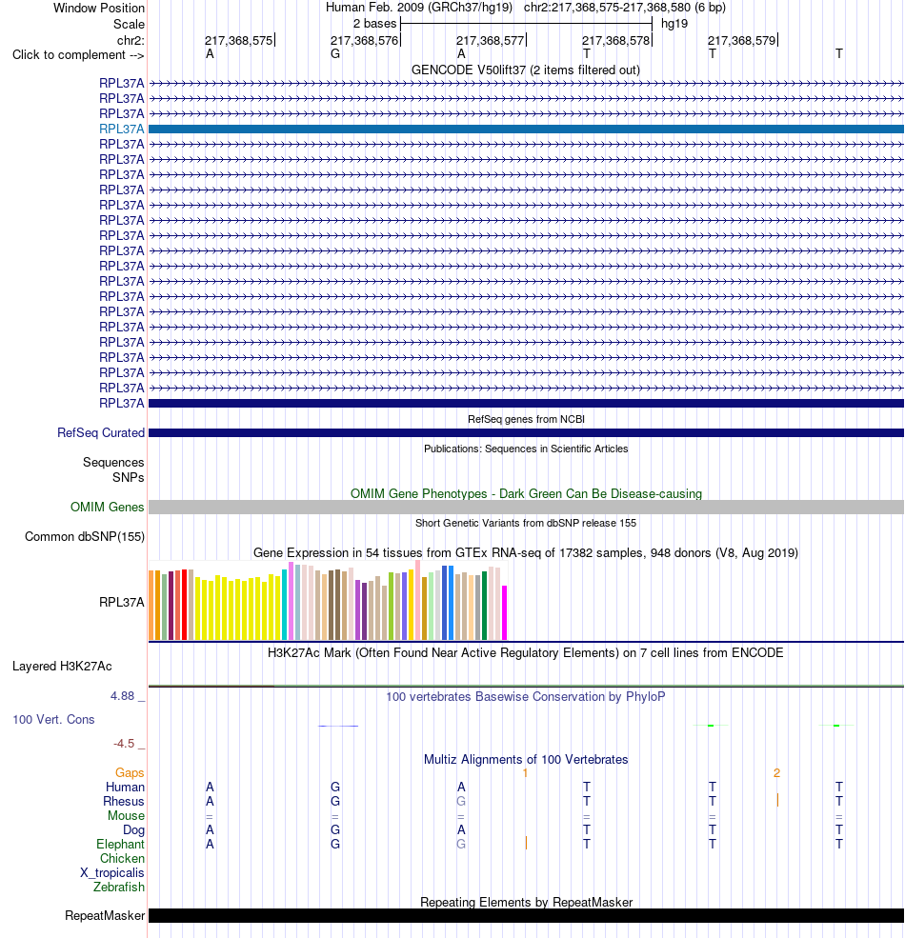This screenshot has width=905, height=938.
Task: Select the highlighted light-blue RPL37A transcript bar
Action: coord(526,129)
